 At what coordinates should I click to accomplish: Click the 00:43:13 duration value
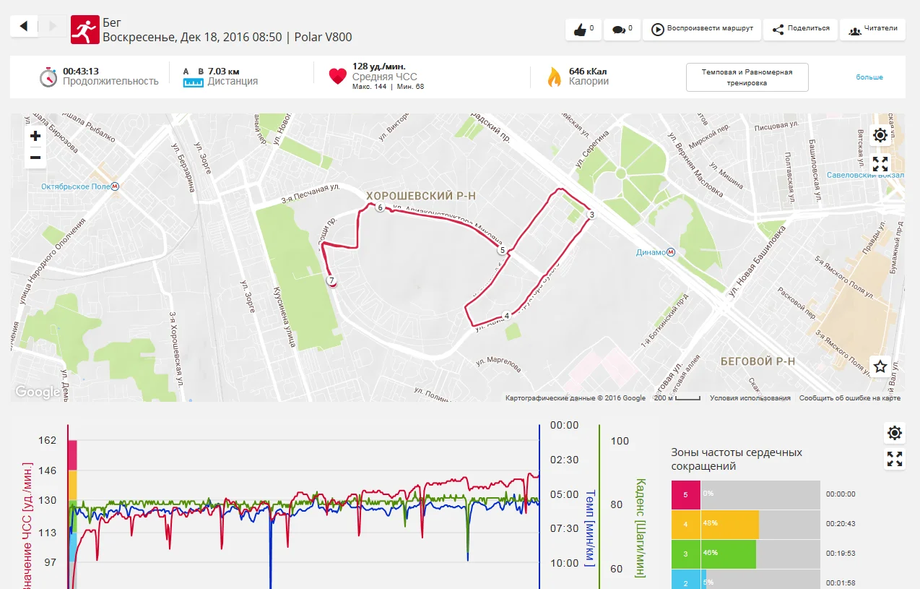81,71
